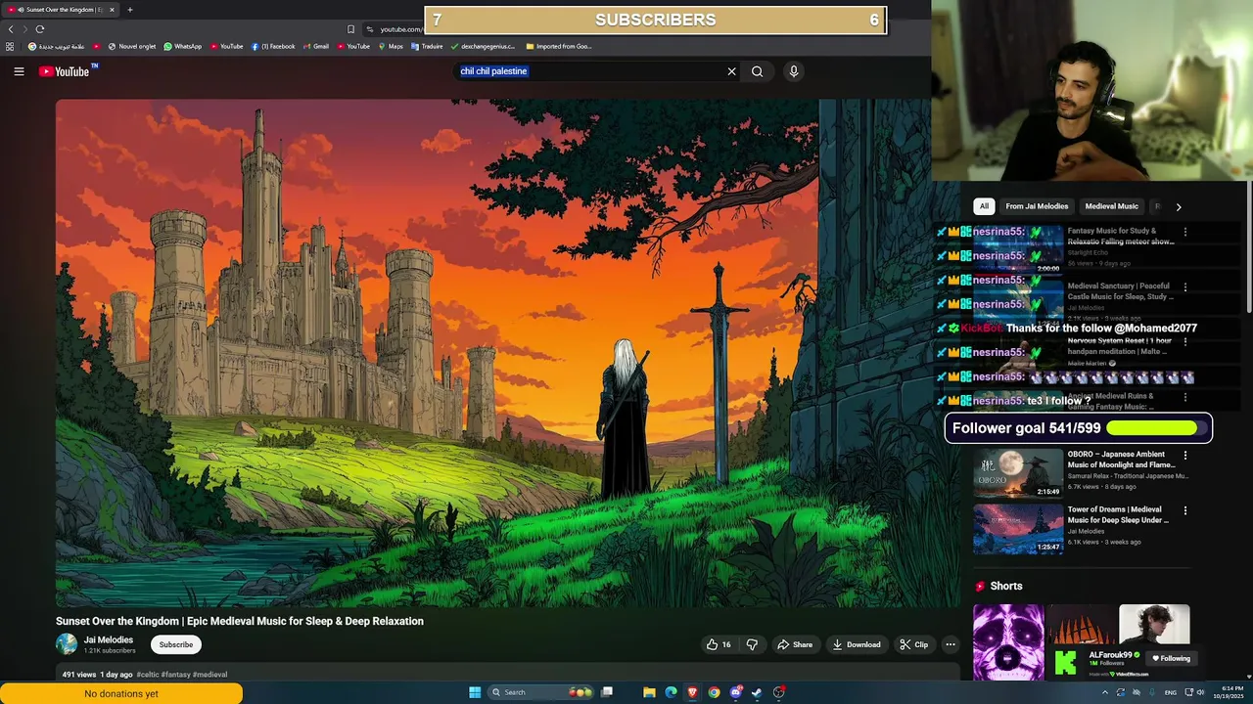Reload the page
This screenshot has height=704, width=1253.
pos(40,29)
